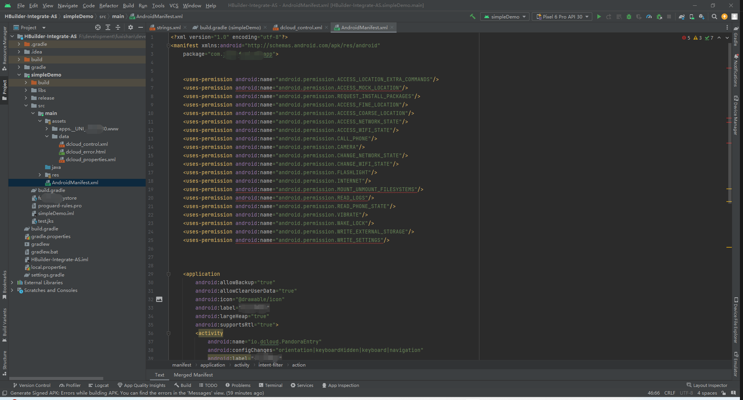This screenshot has height=400, width=743.
Task: Click the Make Project hammer icon
Action: coord(472,17)
